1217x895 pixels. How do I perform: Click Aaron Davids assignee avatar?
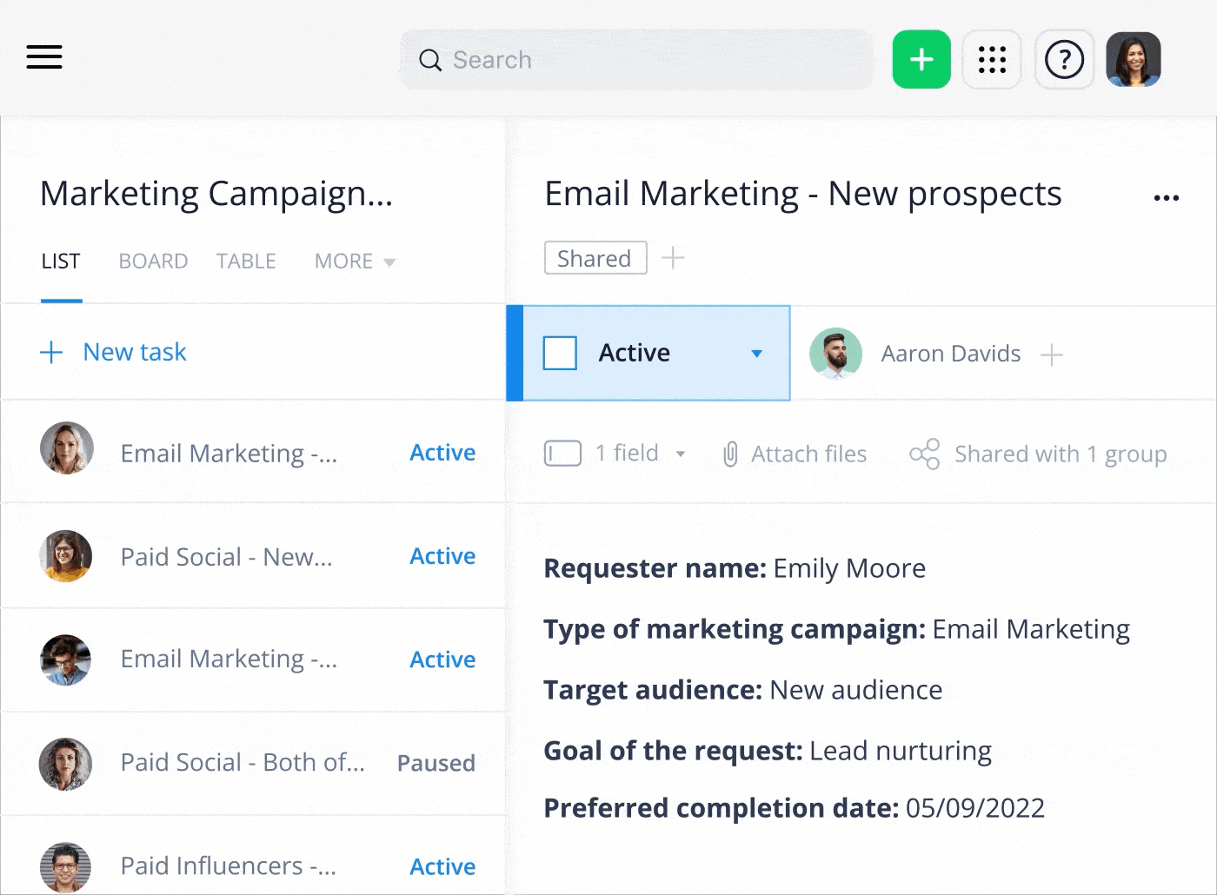tap(835, 354)
